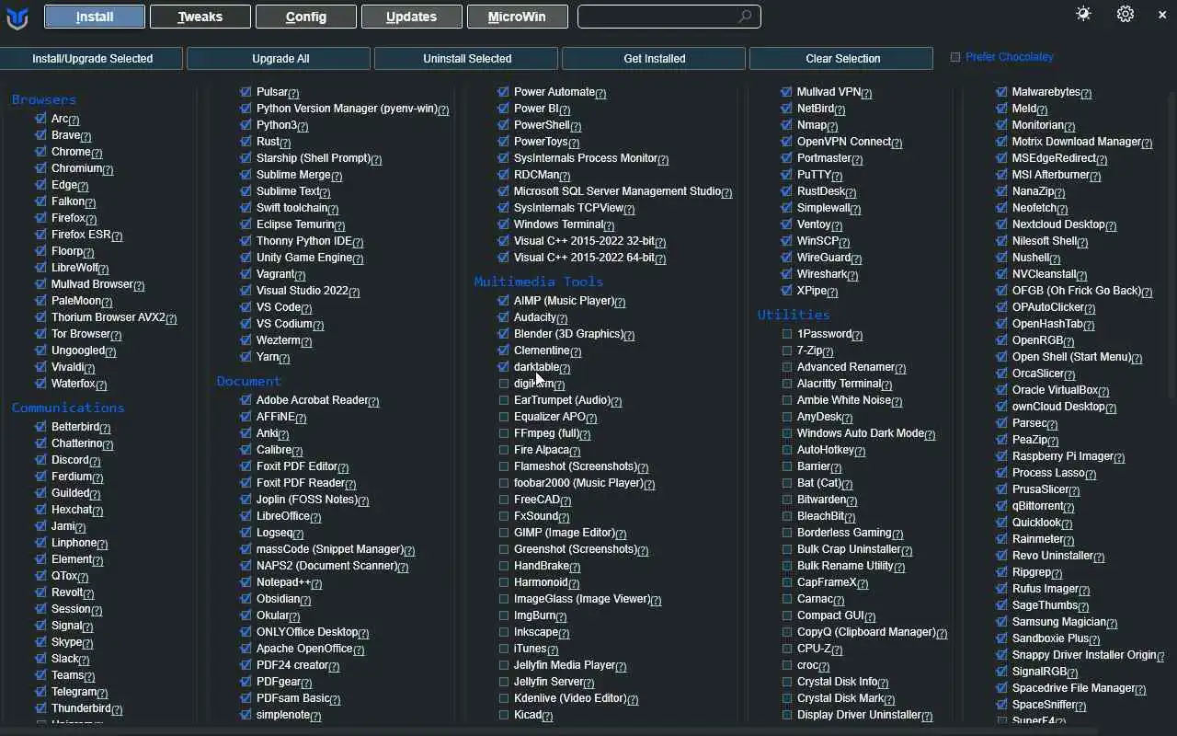Check the Bitwarden checkbox
Viewport: 1177px width, 736px height.
pyautogui.click(x=787, y=500)
